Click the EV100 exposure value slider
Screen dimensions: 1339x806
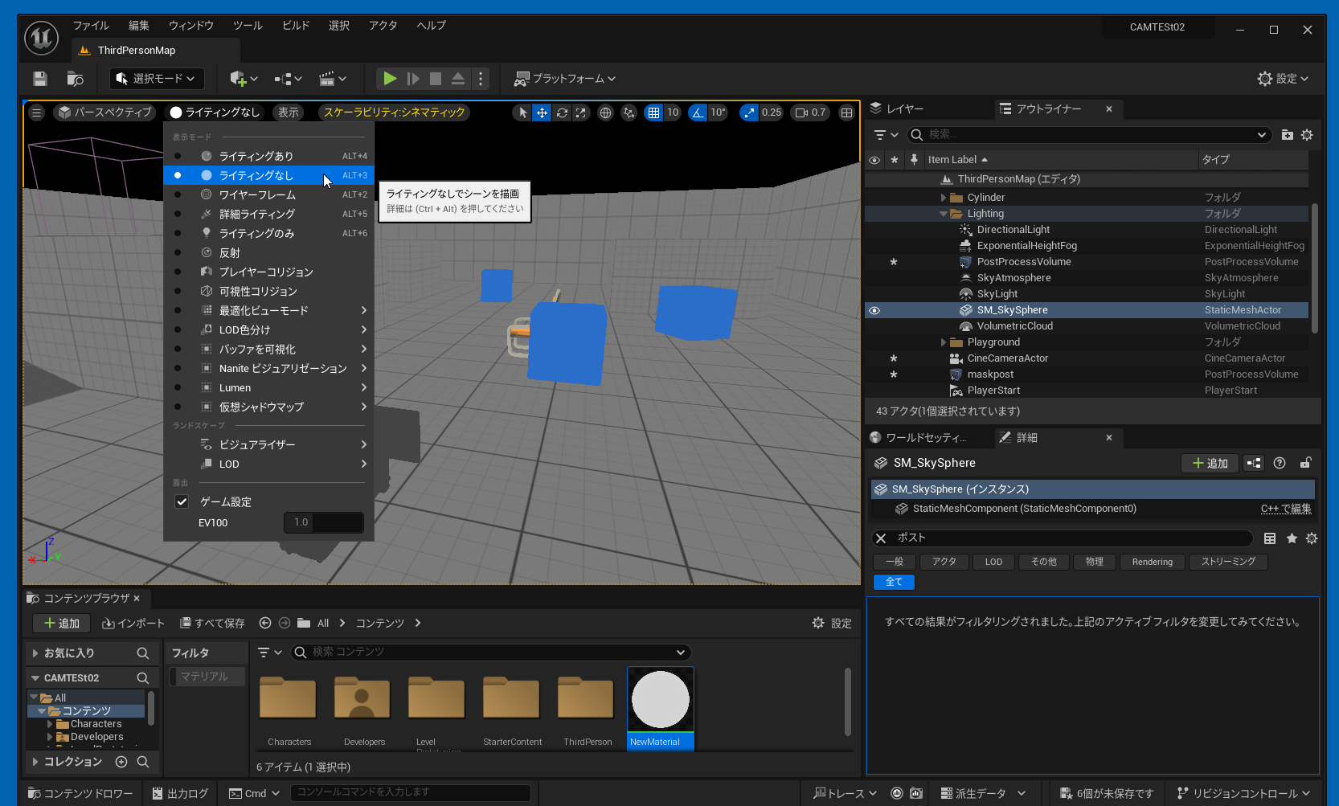point(323,522)
